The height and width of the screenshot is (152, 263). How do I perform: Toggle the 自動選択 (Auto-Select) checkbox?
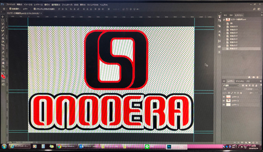coord(10,9)
